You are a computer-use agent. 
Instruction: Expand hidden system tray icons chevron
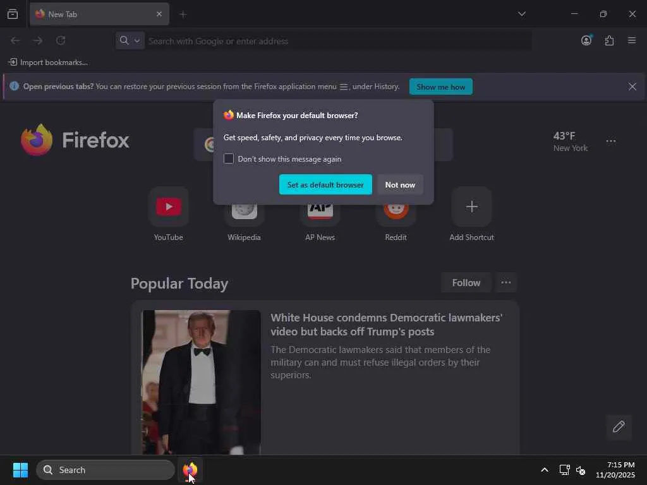click(x=544, y=470)
